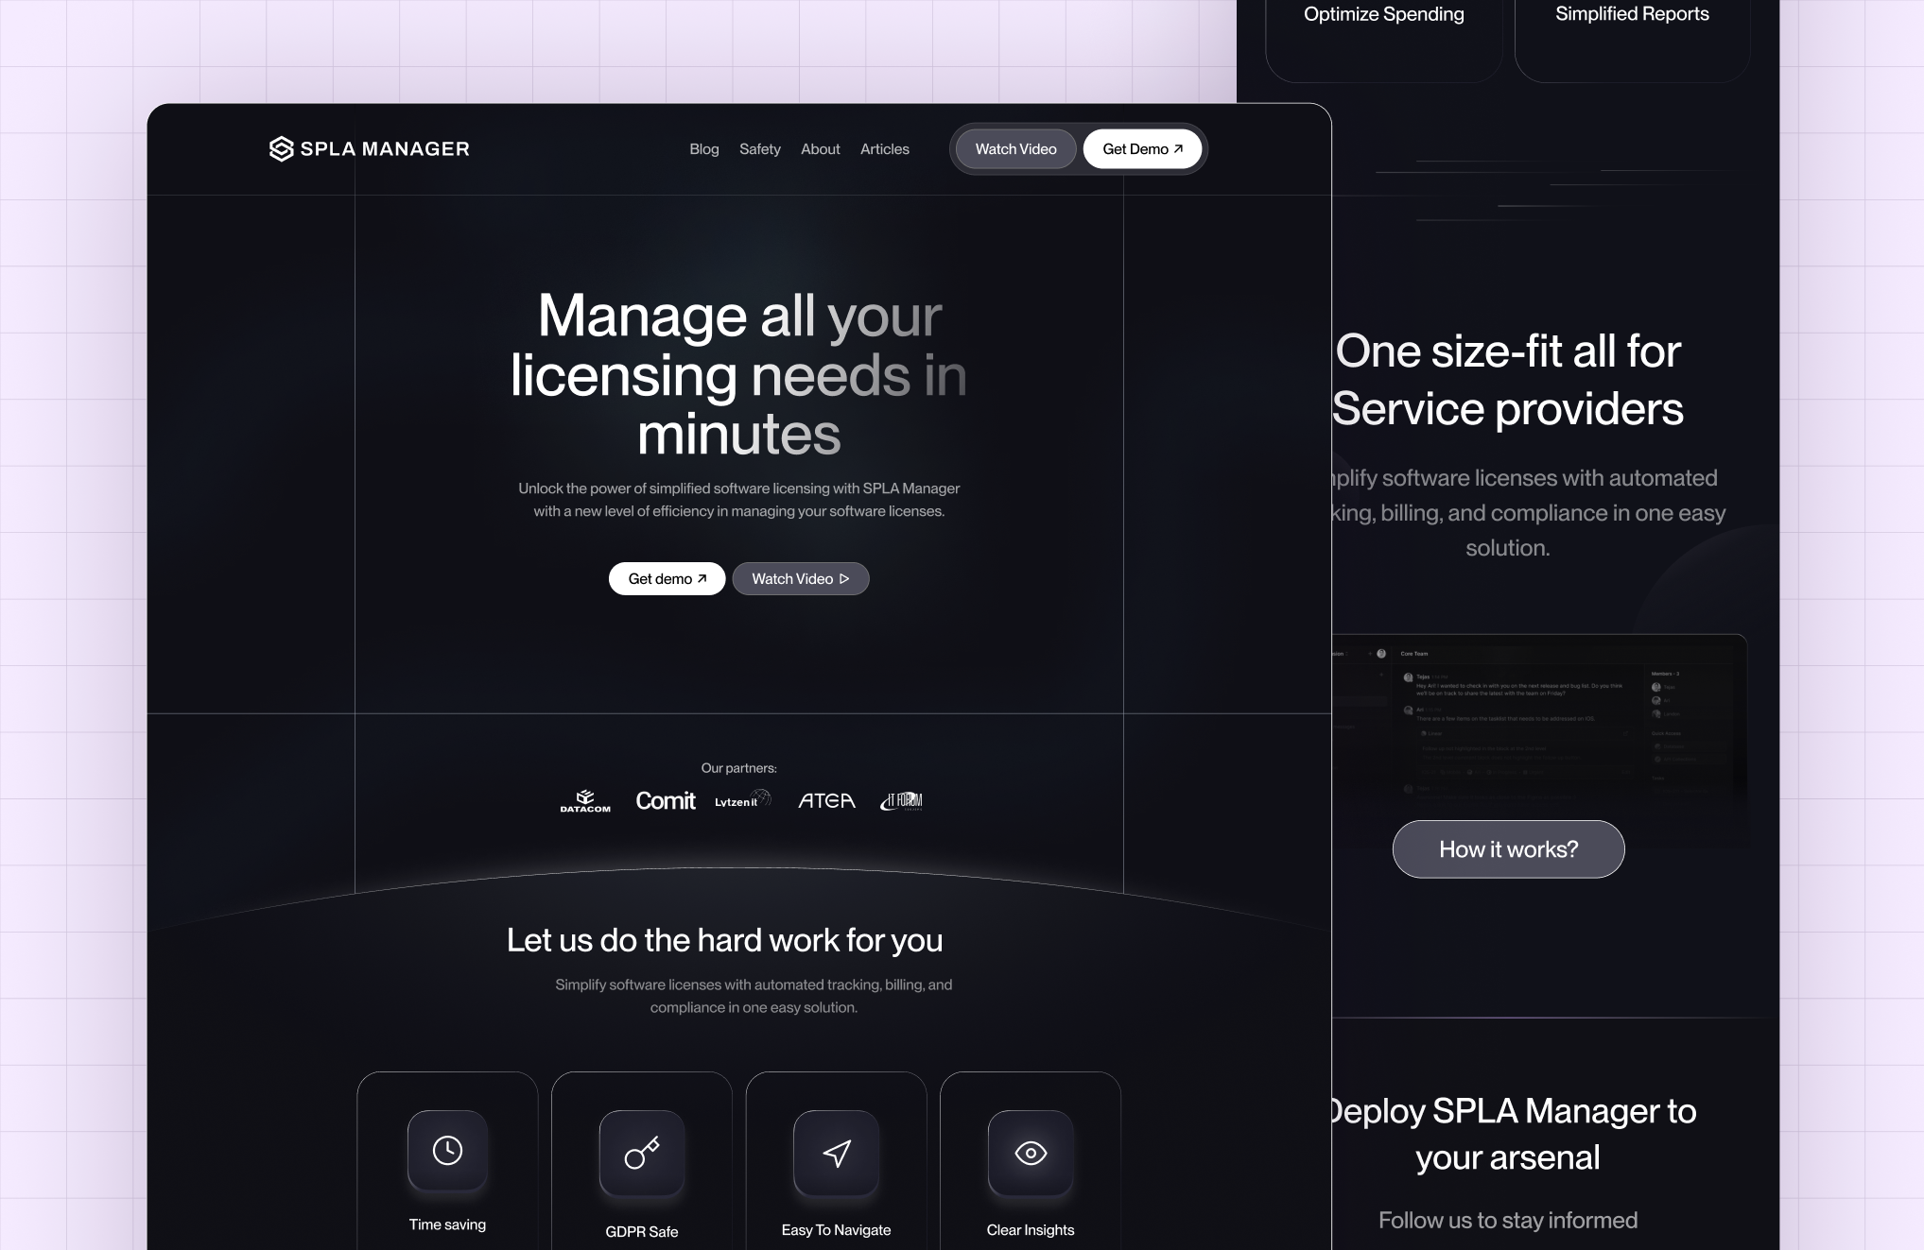Click the eye Clear Insights icon
This screenshot has height=1250, width=1924.
(1031, 1153)
